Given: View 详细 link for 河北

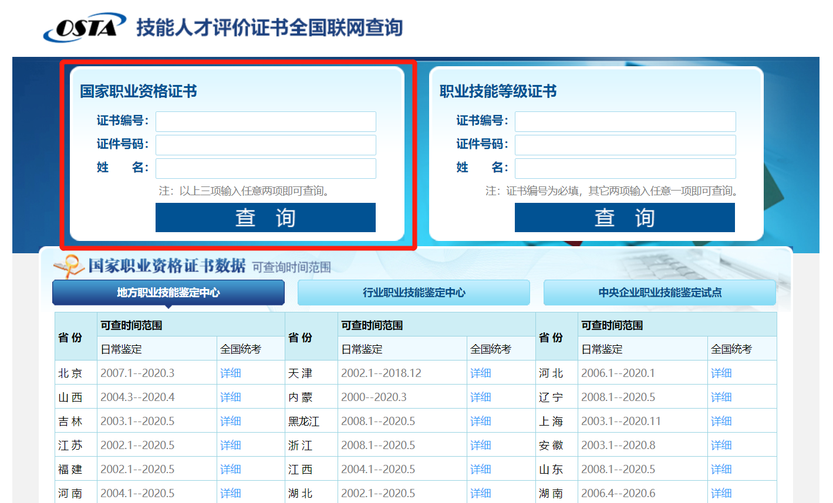Looking at the screenshot, I should (x=721, y=373).
